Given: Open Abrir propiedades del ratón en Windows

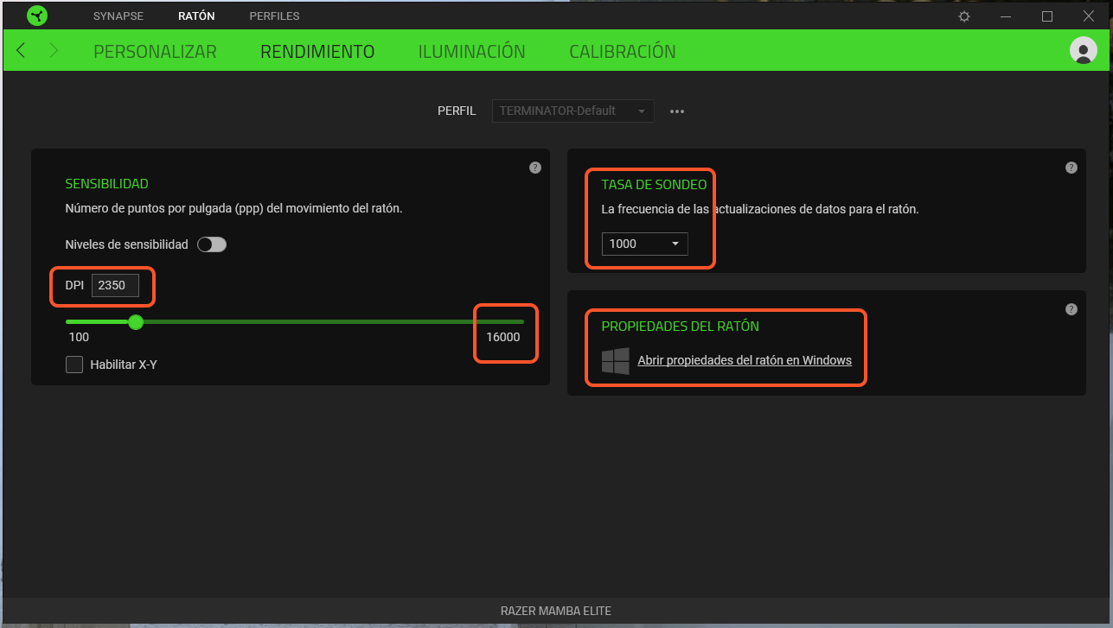Looking at the screenshot, I should point(744,360).
